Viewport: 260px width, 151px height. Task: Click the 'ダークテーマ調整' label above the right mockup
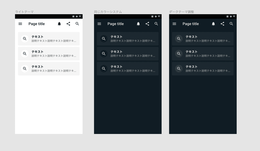(x=182, y=12)
